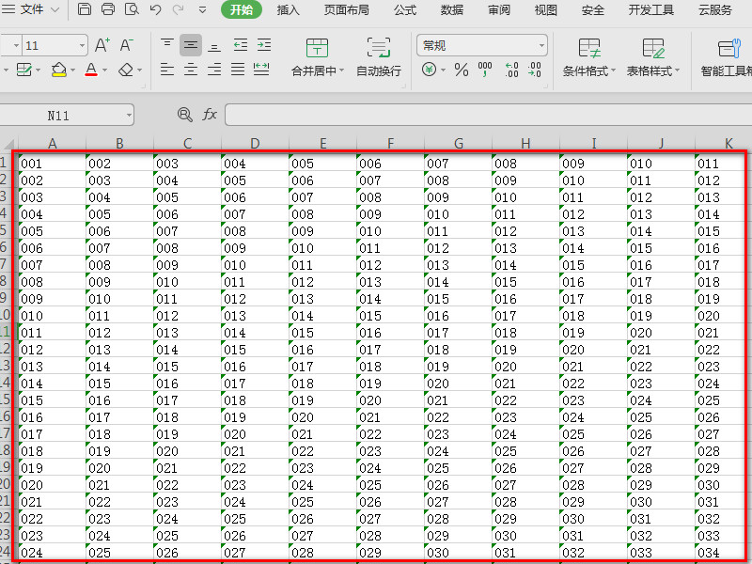Select column D header
Viewport: 752px width, 564px height.
coord(255,144)
